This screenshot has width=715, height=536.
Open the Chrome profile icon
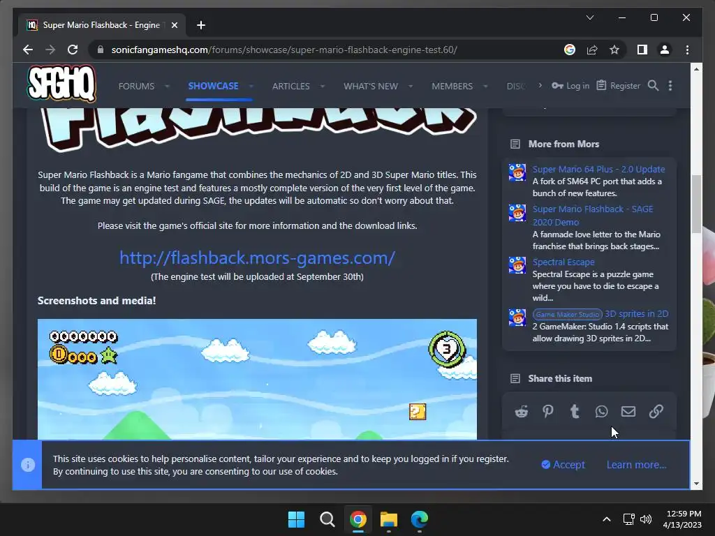pyautogui.click(x=665, y=50)
